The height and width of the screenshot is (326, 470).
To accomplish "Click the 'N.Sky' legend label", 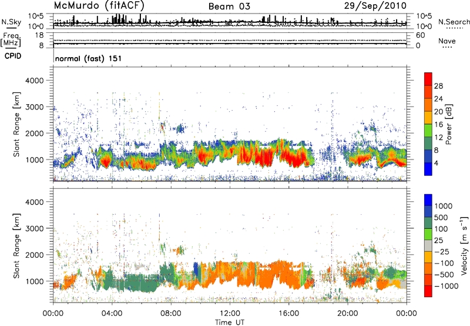I will click(x=11, y=22).
